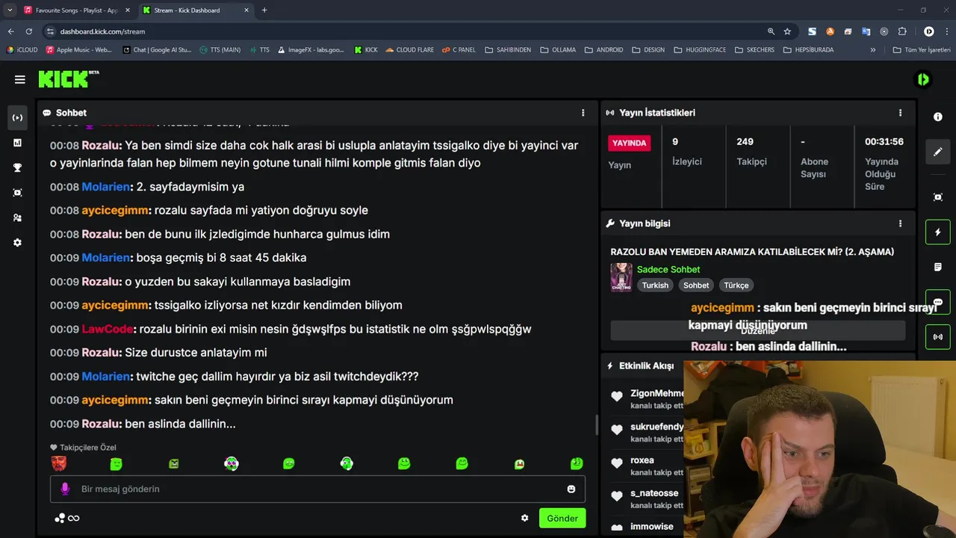This screenshot has height=538, width=956.
Task: Send the message with Gönder button
Action: 562,518
